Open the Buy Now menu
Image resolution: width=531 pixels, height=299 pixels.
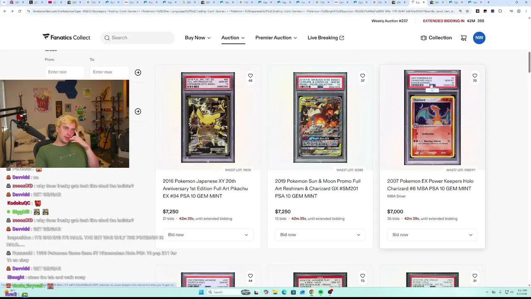(198, 38)
